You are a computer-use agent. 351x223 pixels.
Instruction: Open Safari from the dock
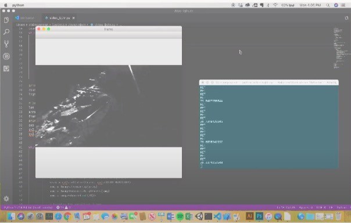[x=59, y=216]
